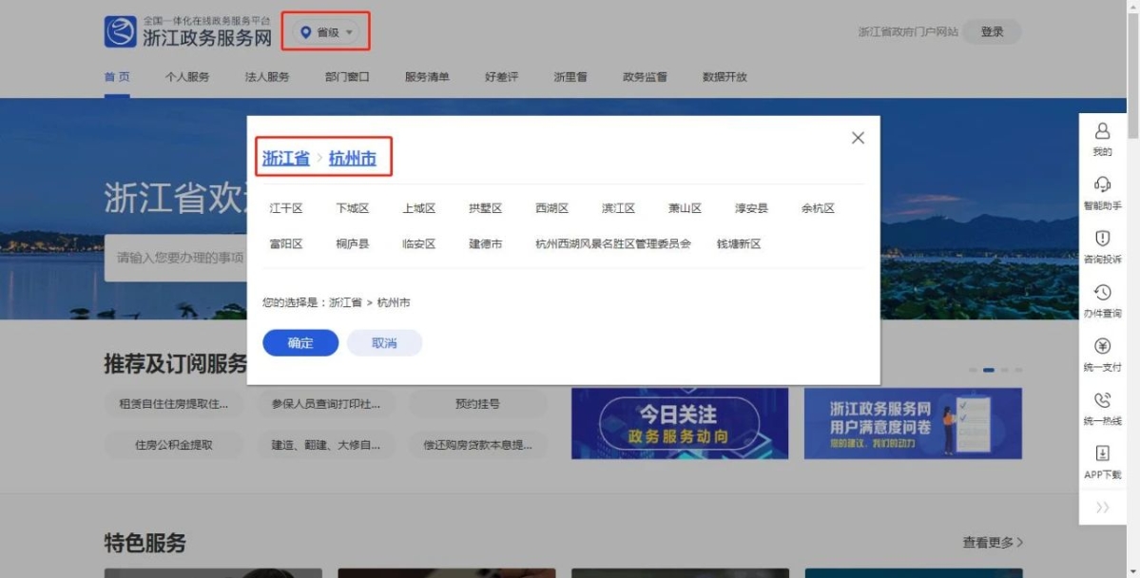Click the 咨询投诉 shield icon
The height and width of the screenshot is (578, 1140).
1103,239
